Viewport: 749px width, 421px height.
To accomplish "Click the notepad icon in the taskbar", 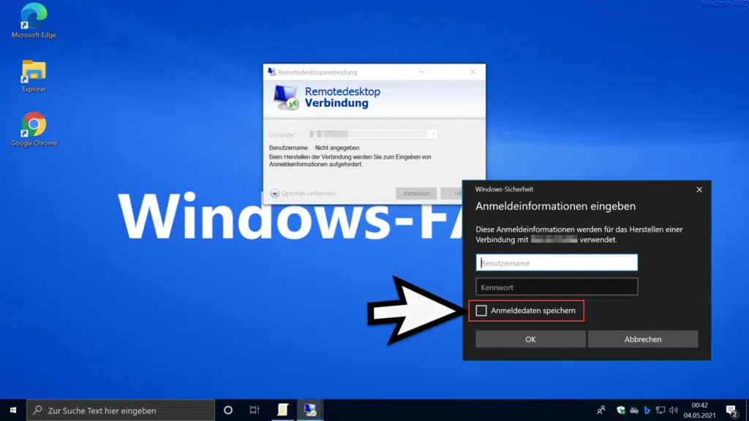I will click(282, 410).
